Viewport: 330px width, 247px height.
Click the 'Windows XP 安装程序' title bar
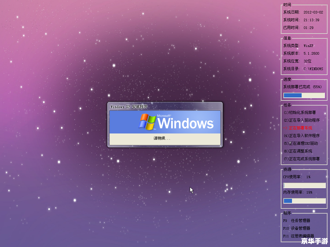tap(165, 107)
